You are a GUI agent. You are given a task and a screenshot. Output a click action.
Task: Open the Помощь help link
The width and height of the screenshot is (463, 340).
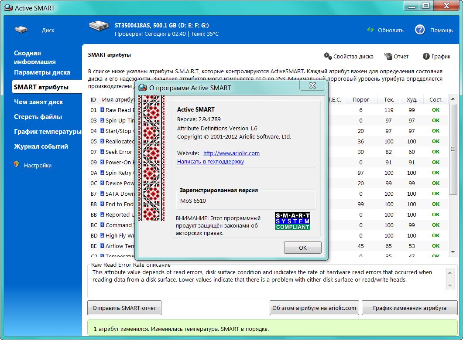tap(442, 31)
